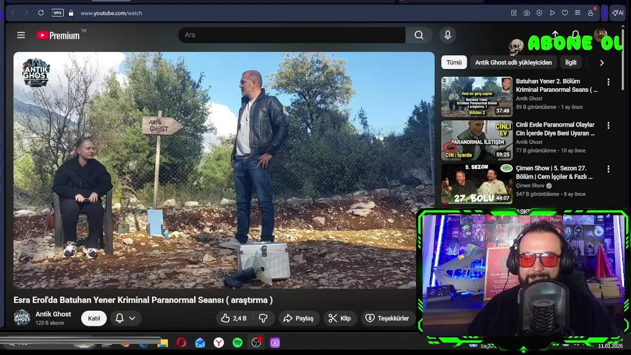
Task: Open the YouTube hamburger guide menu
Action: coord(21,35)
